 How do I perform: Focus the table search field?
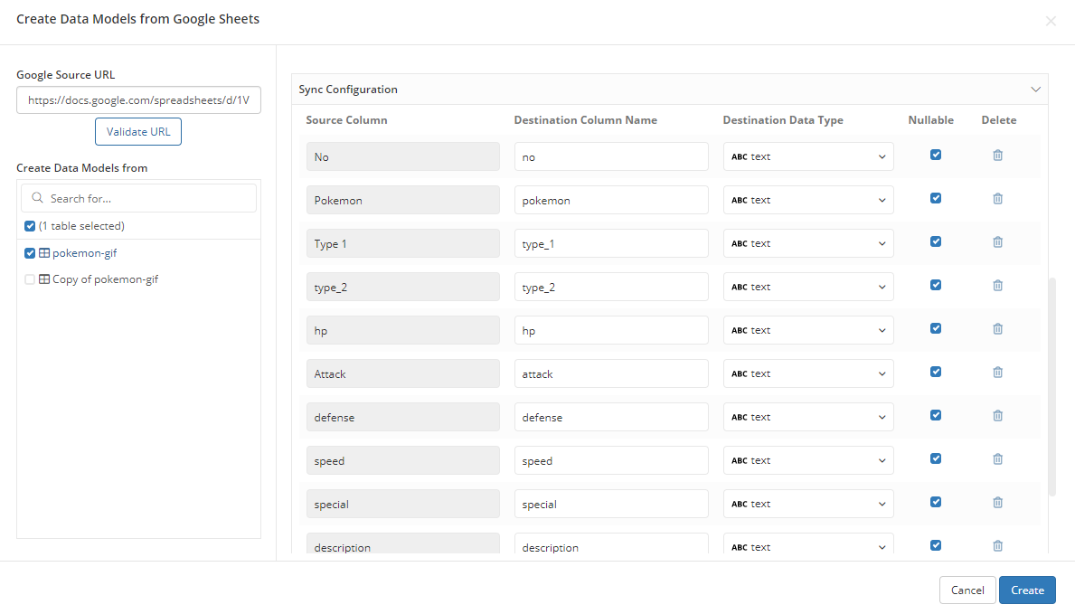(138, 198)
